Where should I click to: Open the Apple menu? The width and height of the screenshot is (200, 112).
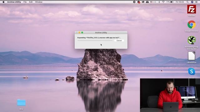click(3, 2)
